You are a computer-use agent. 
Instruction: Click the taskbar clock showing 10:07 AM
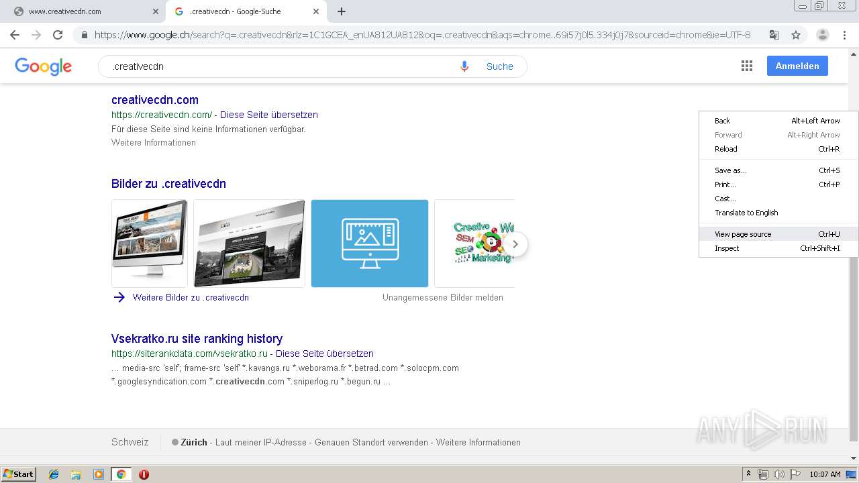tap(825, 474)
